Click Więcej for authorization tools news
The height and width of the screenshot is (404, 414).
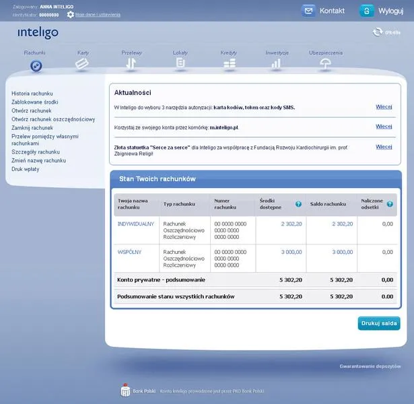[384, 106]
